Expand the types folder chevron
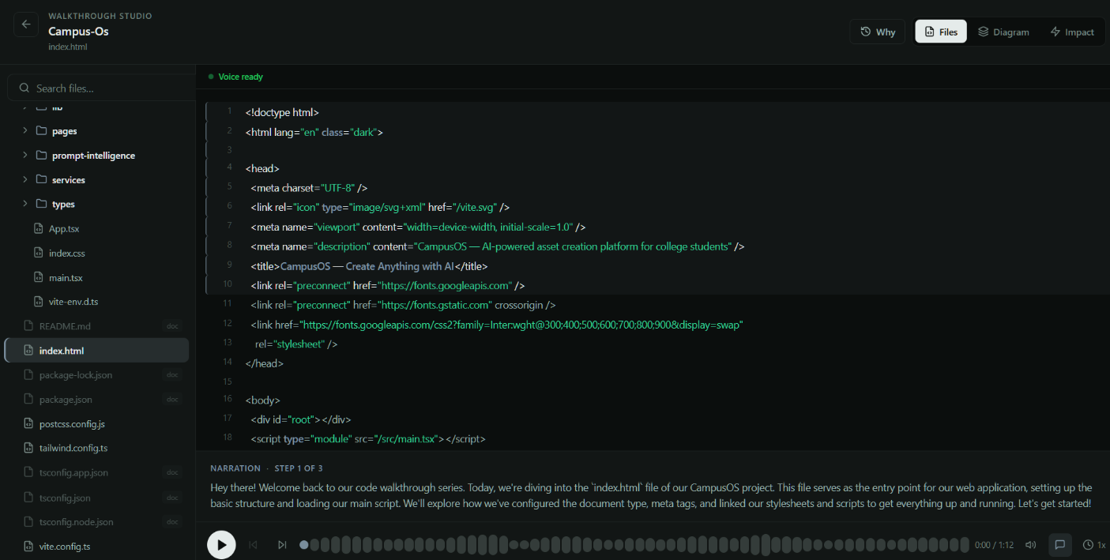This screenshot has width=1110, height=560. coord(24,204)
